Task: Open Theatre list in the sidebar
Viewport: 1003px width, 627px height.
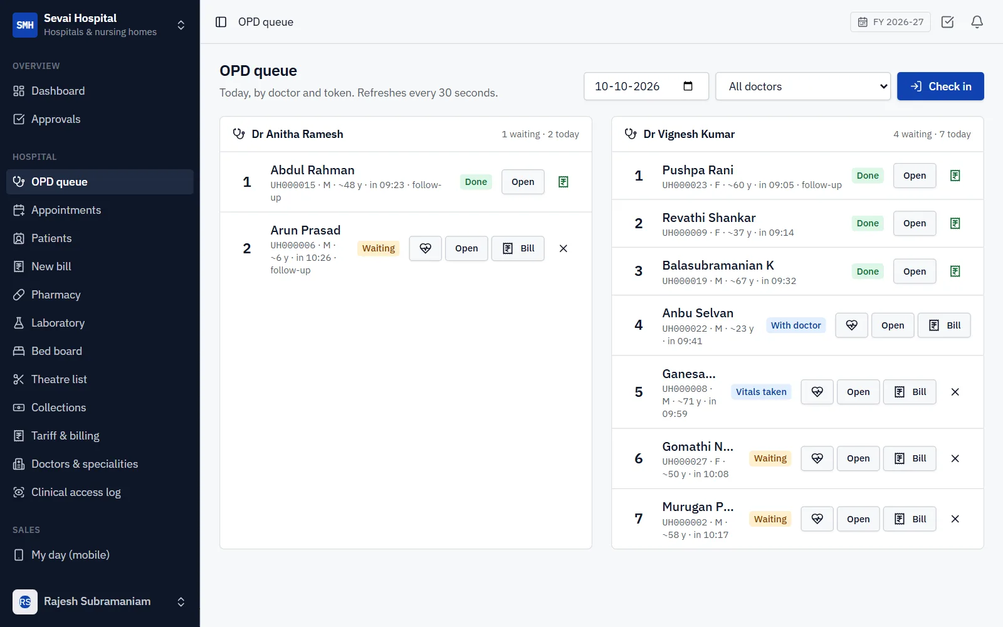Action: click(100, 379)
